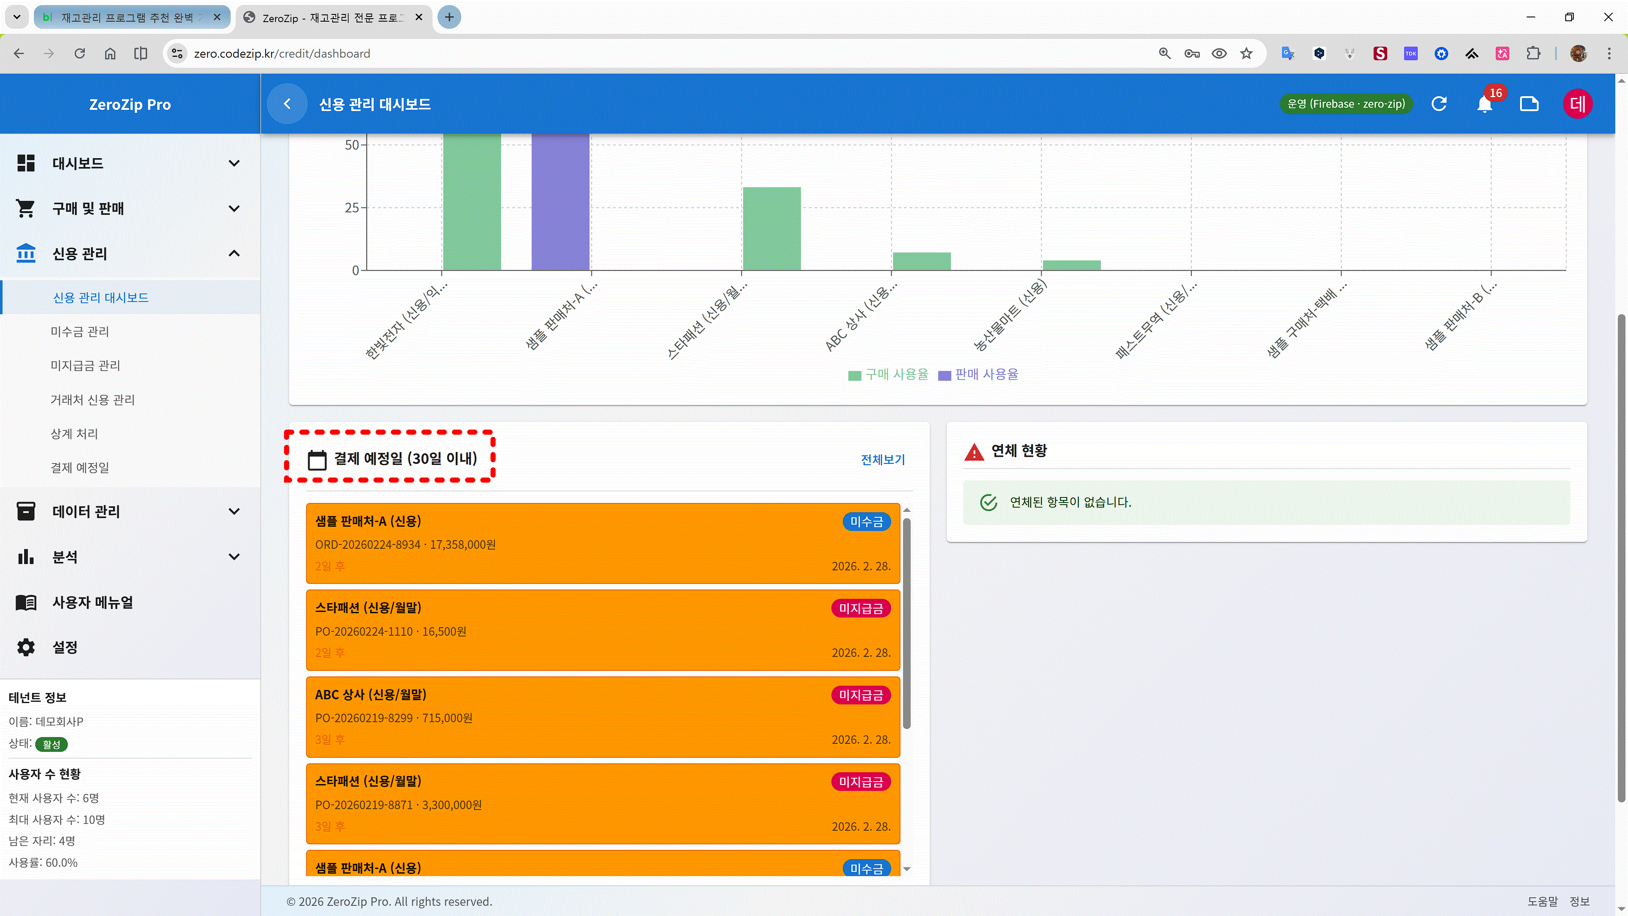1628x916 pixels.
Task: Click the refresh icon in header
Action: [x=1439, y=104]
